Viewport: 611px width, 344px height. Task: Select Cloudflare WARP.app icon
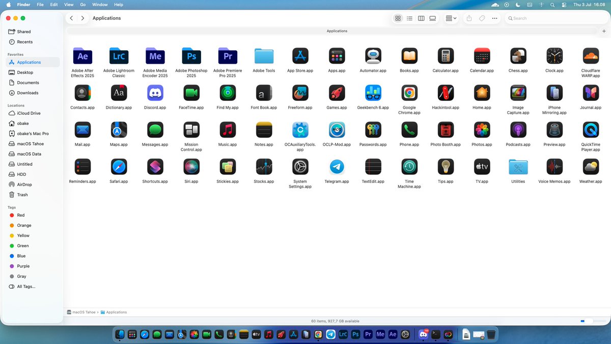click(591, 56)
